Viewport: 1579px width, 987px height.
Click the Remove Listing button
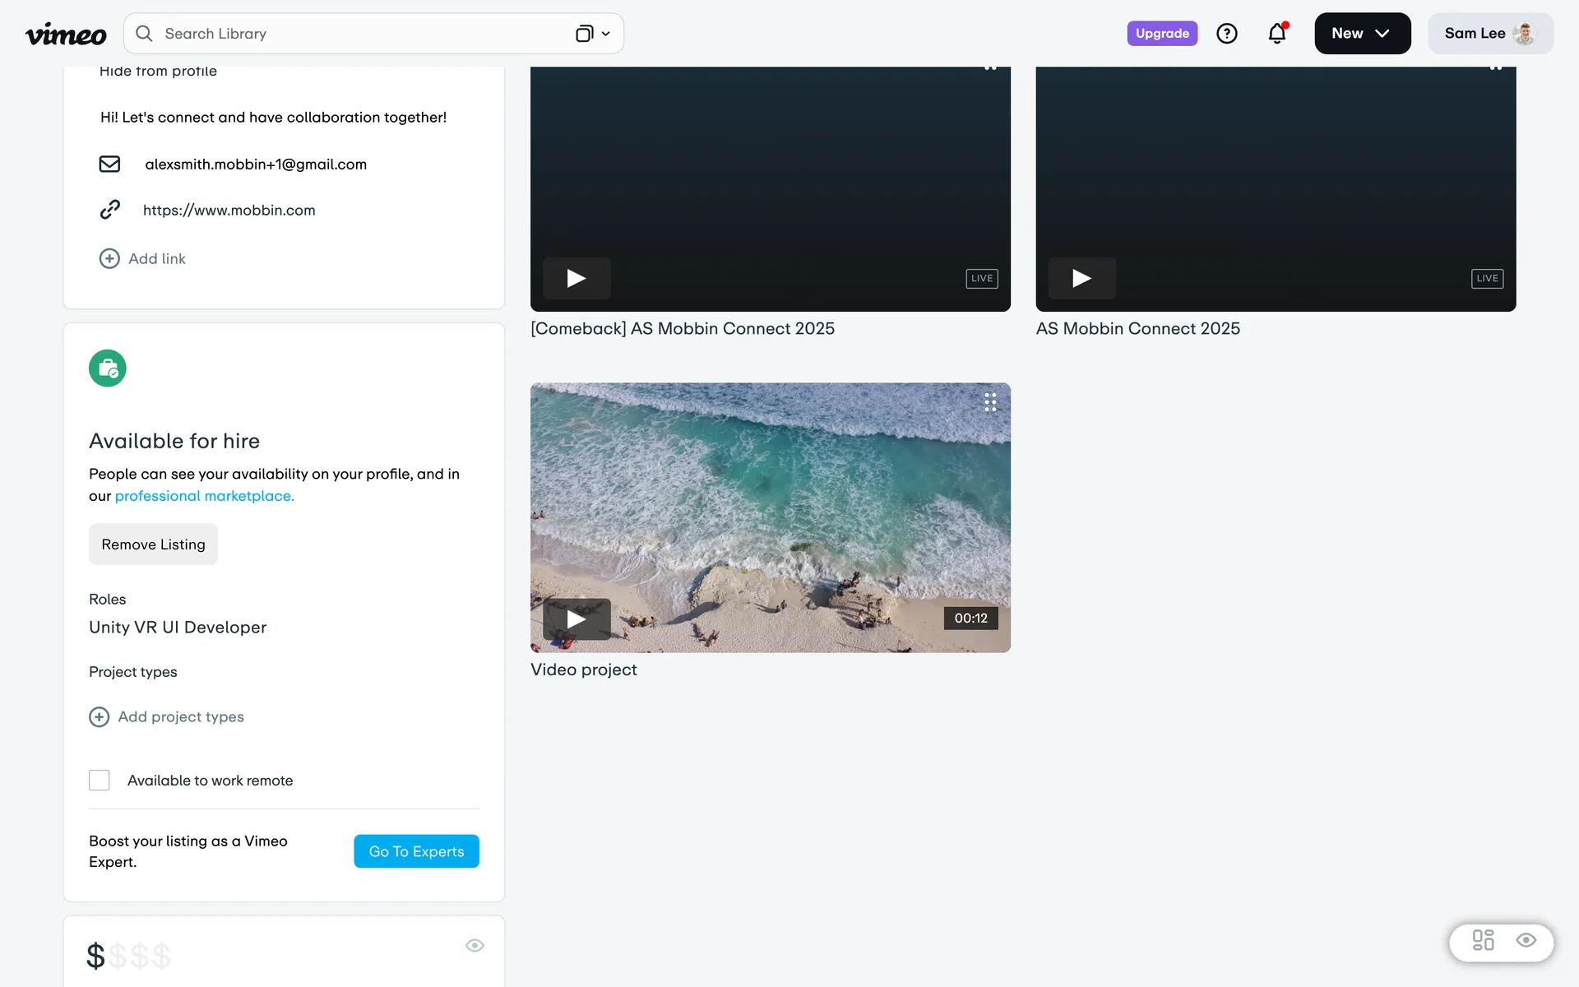tap(153, 544)
